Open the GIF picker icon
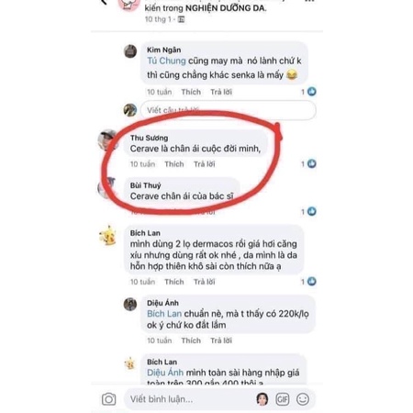413x413 pixels. [x=282, y=399]
